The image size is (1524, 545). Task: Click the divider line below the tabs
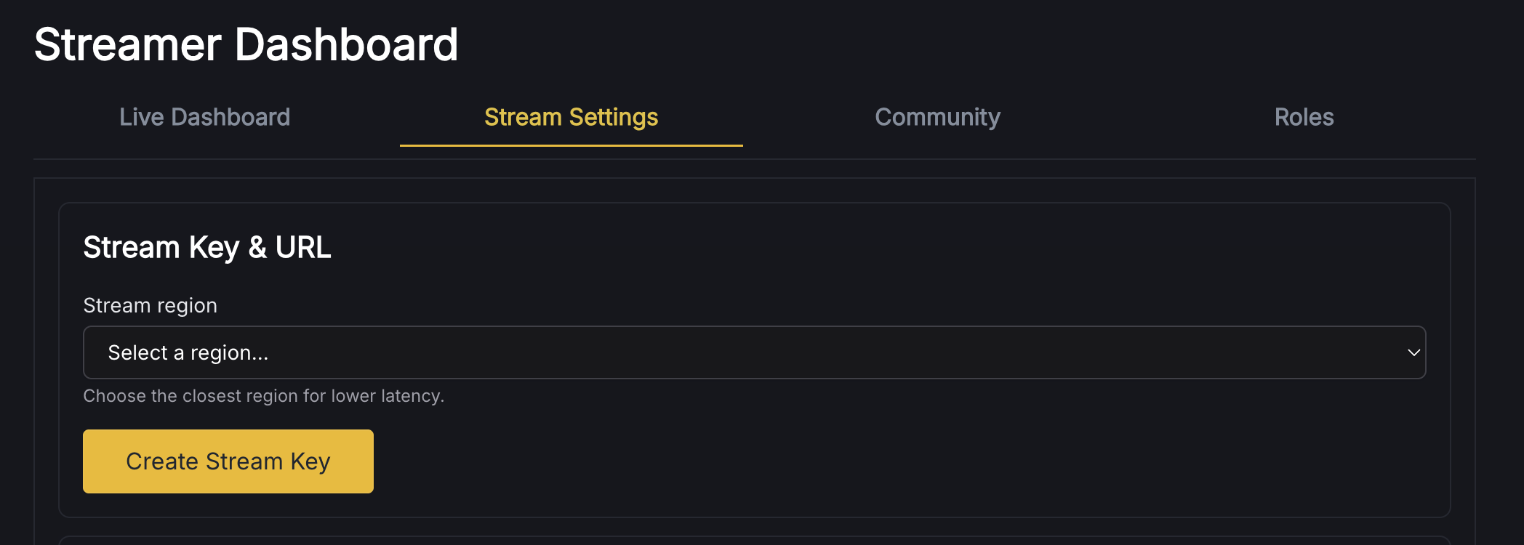click(754, 159)
